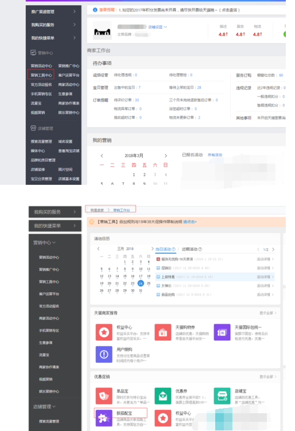The height and width of the screenshot is (431, 295).
Task: Open 域名设置 in the upper sidebar
Action: click(x=65, y=141)
